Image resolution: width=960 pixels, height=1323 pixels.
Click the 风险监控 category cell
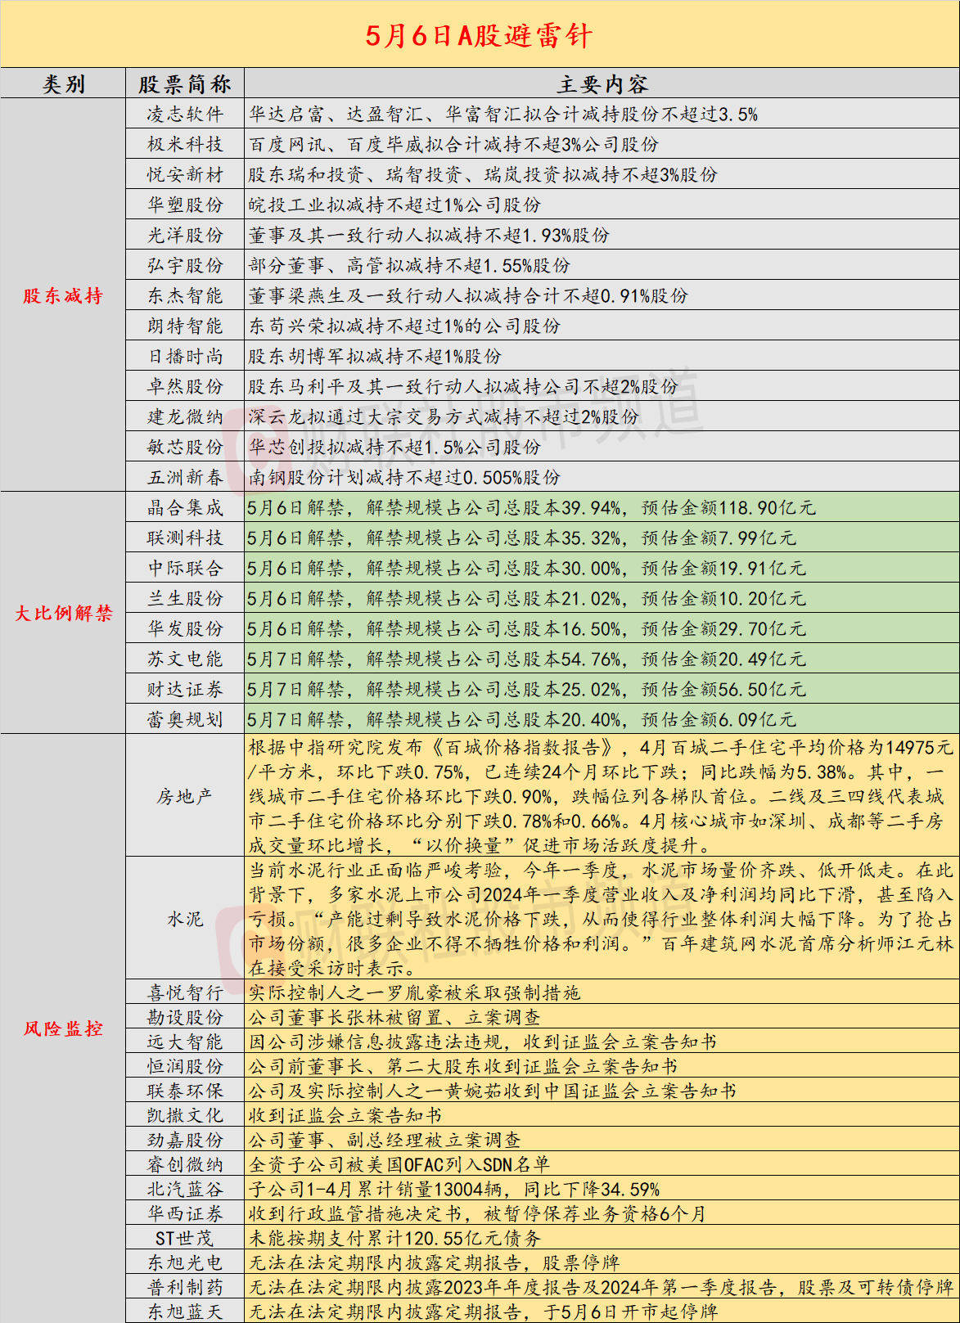[x=63, y=1028]
